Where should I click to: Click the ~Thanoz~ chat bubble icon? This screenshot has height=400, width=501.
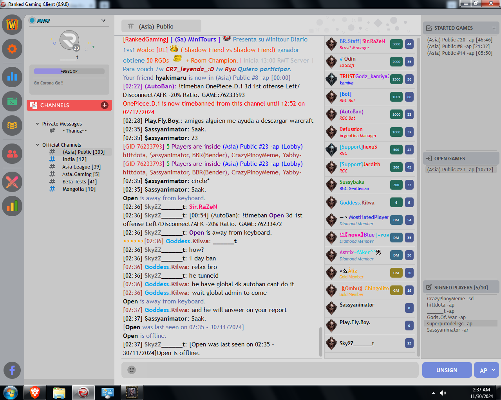(52, 131)
